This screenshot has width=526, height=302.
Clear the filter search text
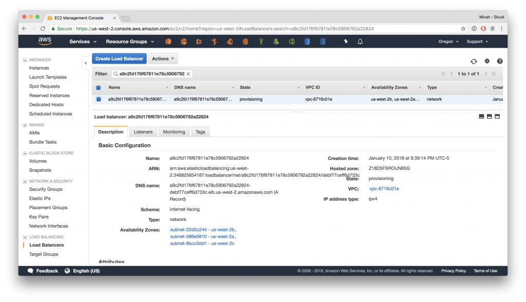tap(189, 74)
